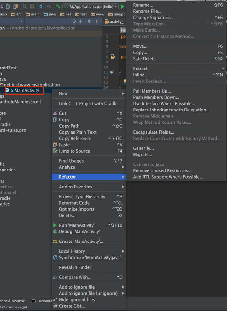
Task: Expand Extract submenu in Refactor menu
Action: (176, 69)
